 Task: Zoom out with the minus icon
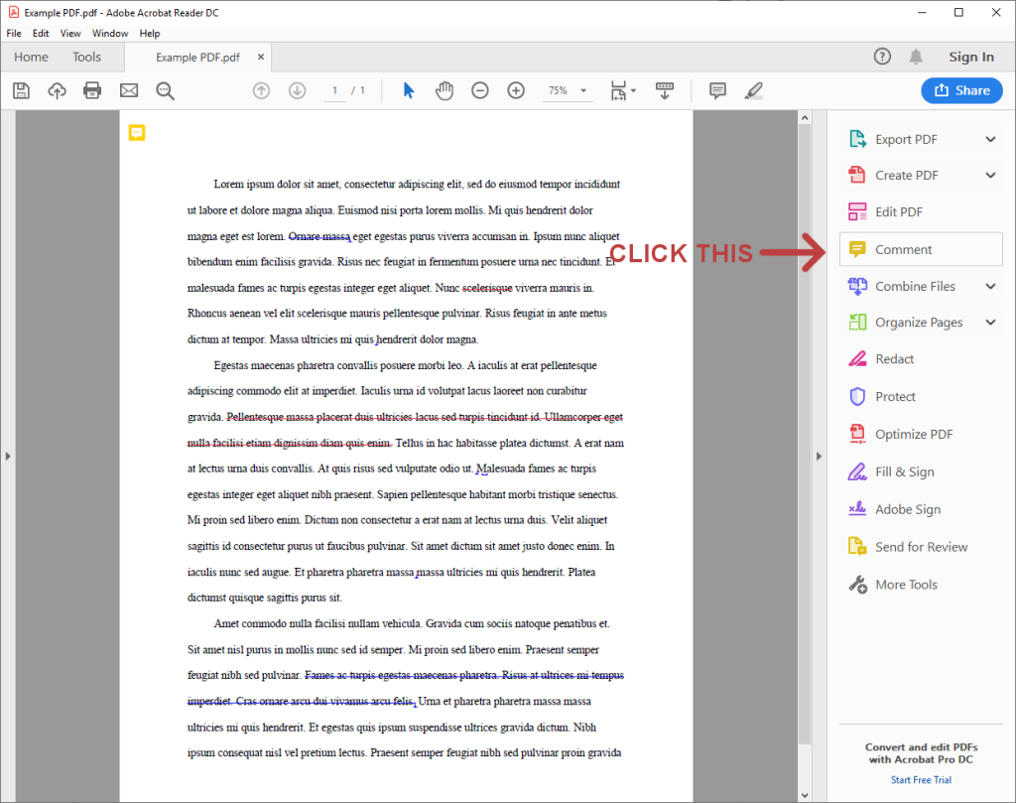click(x=480, y=90)
